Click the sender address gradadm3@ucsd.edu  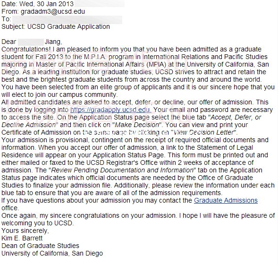click(53, 11)
